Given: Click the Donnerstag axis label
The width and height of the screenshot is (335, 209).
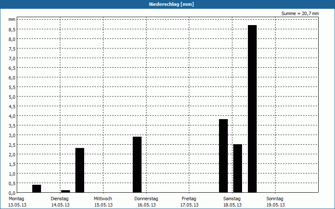Looking at the screenshot, I should tap(146, 199).
